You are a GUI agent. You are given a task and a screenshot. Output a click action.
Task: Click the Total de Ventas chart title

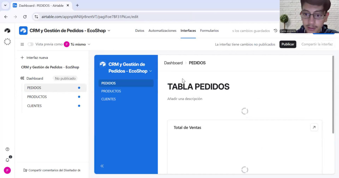point(187,127)
